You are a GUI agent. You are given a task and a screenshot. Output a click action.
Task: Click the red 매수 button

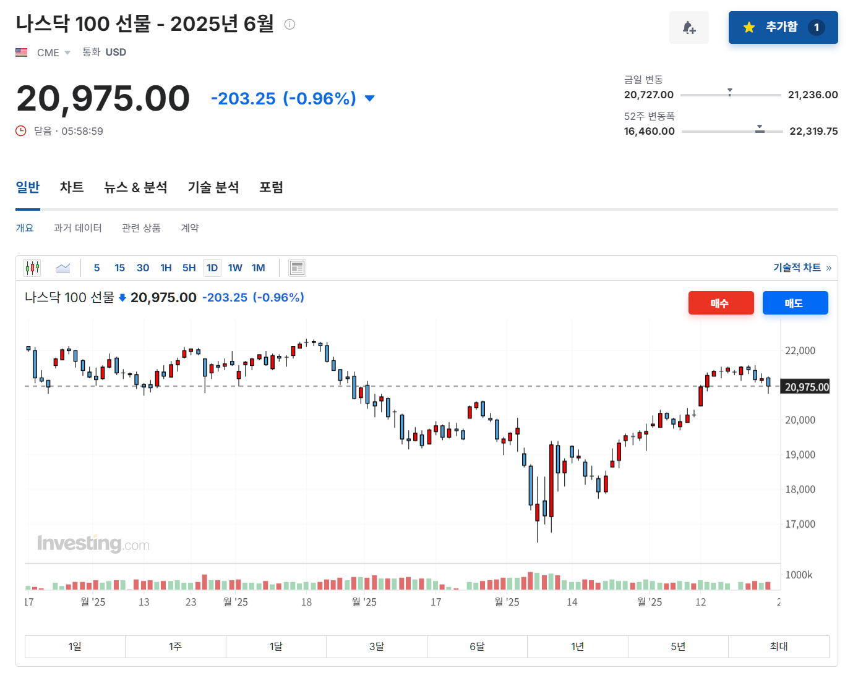click(x=721, y=303)
